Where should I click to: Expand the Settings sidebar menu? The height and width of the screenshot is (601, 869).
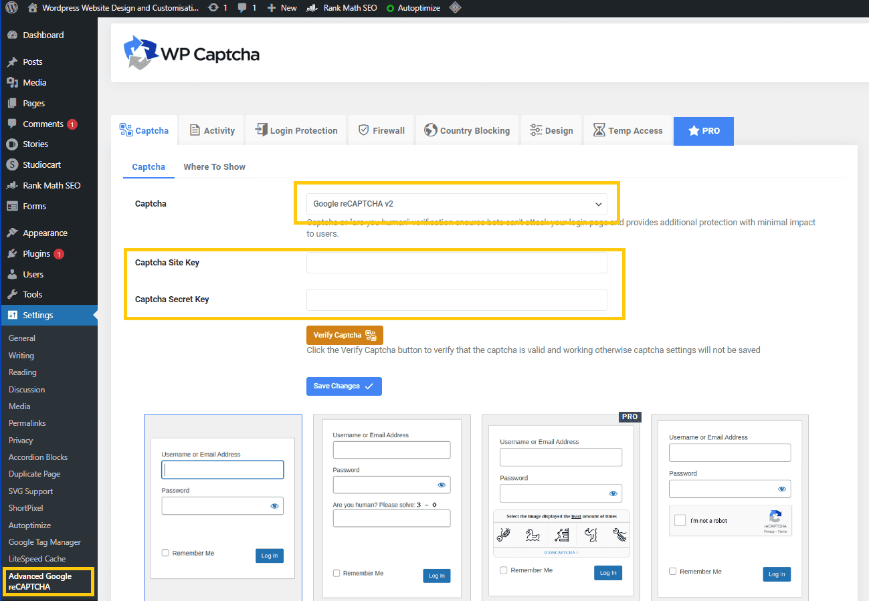(x=37, y=315)
